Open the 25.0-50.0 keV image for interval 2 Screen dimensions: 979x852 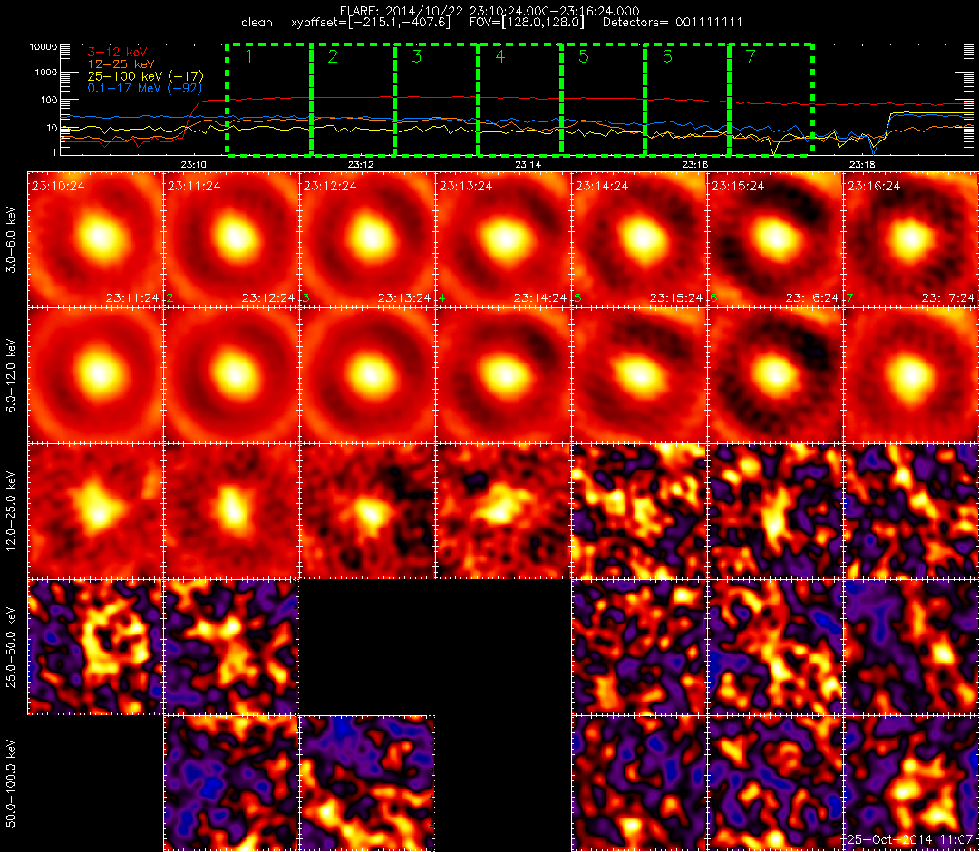(231, 648)
